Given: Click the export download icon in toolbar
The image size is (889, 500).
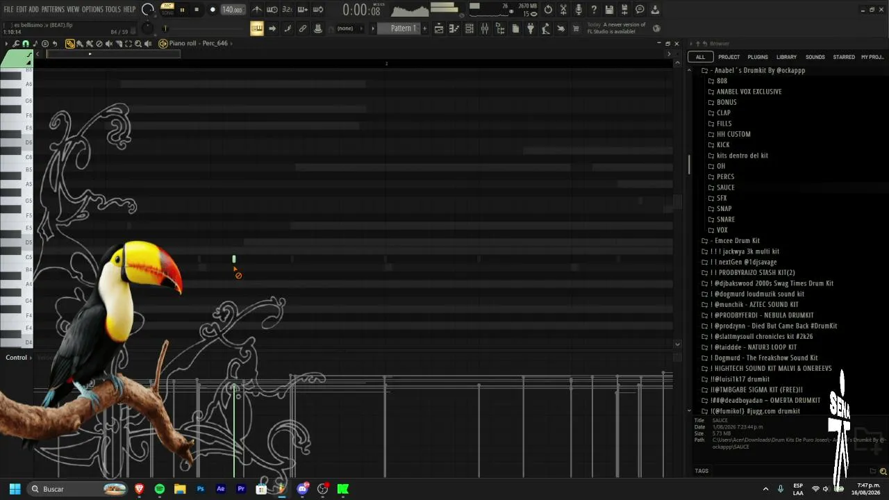Looking at the screenshot, I should tap(655, 10).
